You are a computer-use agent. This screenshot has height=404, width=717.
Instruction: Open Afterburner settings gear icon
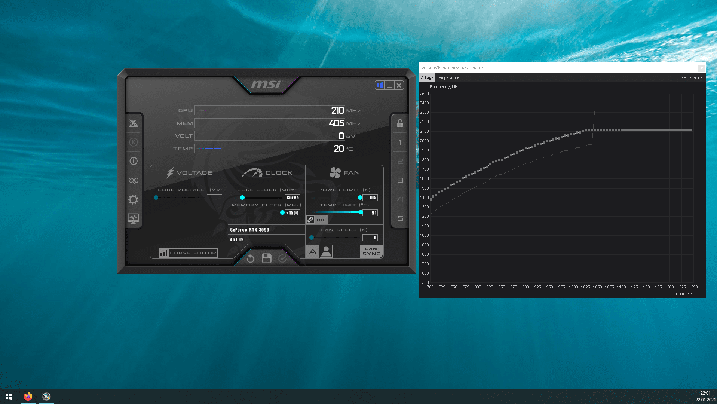click(x=134, y=199)
